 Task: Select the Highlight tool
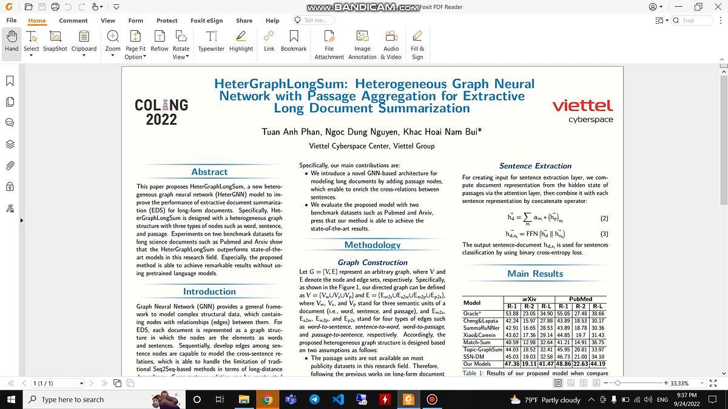pos(240,42)
